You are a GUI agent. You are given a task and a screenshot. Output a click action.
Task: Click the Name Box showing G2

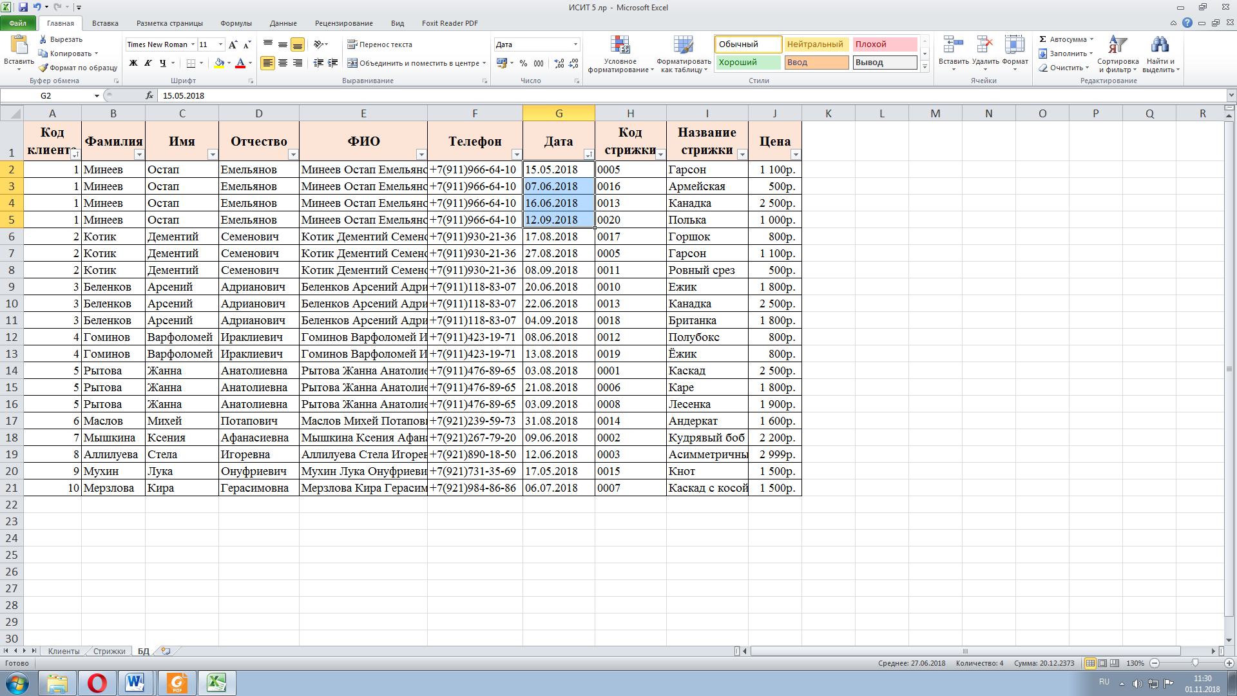46,95
